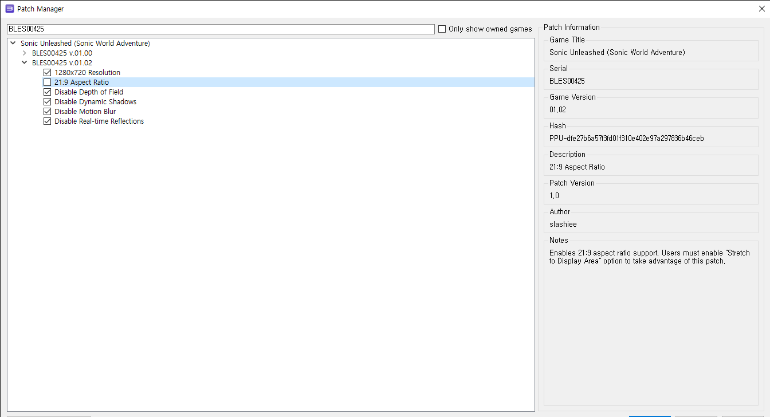Image resolution: width=770 pixels, height=417 pixels.
Task: Uncheck Disable Depth of Field patch
Action: click(x=48, y=92)
